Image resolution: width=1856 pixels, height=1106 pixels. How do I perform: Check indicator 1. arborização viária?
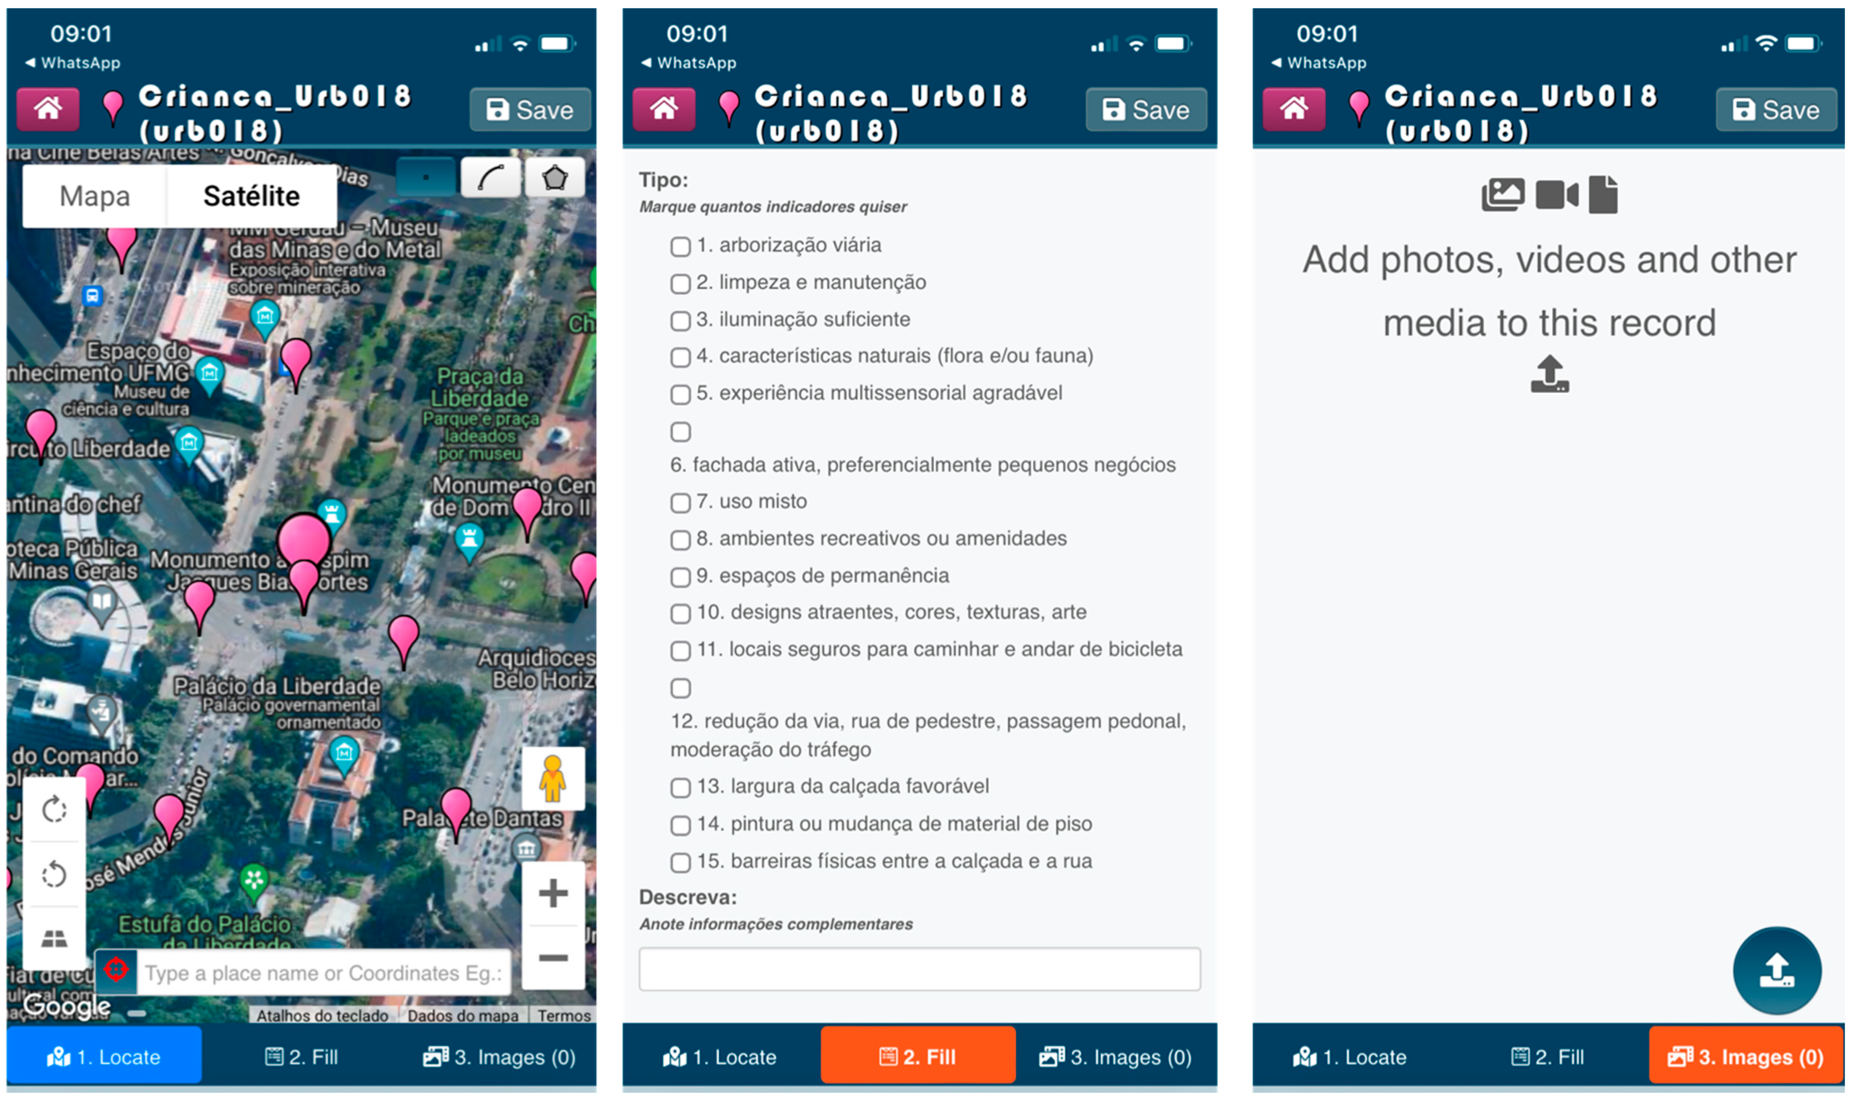click(x=680, y=246)
